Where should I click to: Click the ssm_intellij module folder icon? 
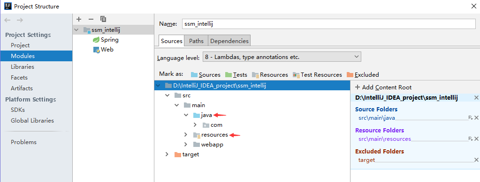pyautogui.click(x=87, y=30)
